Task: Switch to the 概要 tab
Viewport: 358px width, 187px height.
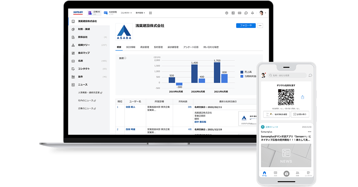Action: 119,47
